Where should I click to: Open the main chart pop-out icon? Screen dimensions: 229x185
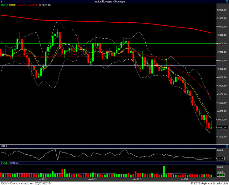coord(227,2)
